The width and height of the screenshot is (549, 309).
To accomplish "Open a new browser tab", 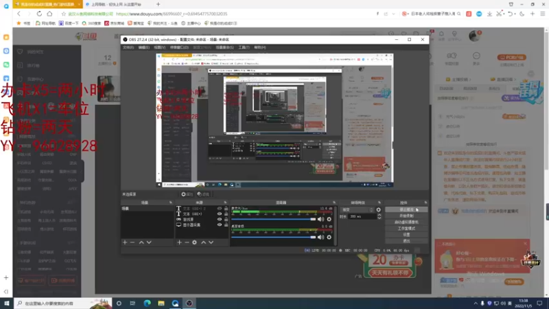I will coord(159,5).
